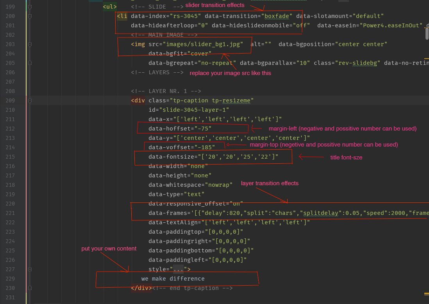Collapse the li tag fold on line 200
This screenshot has height=304, width=429.
pyautogui.click(x=30, y=16)
